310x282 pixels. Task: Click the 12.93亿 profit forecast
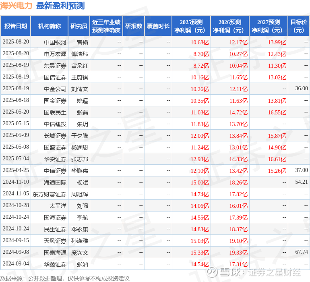[200, 159]
